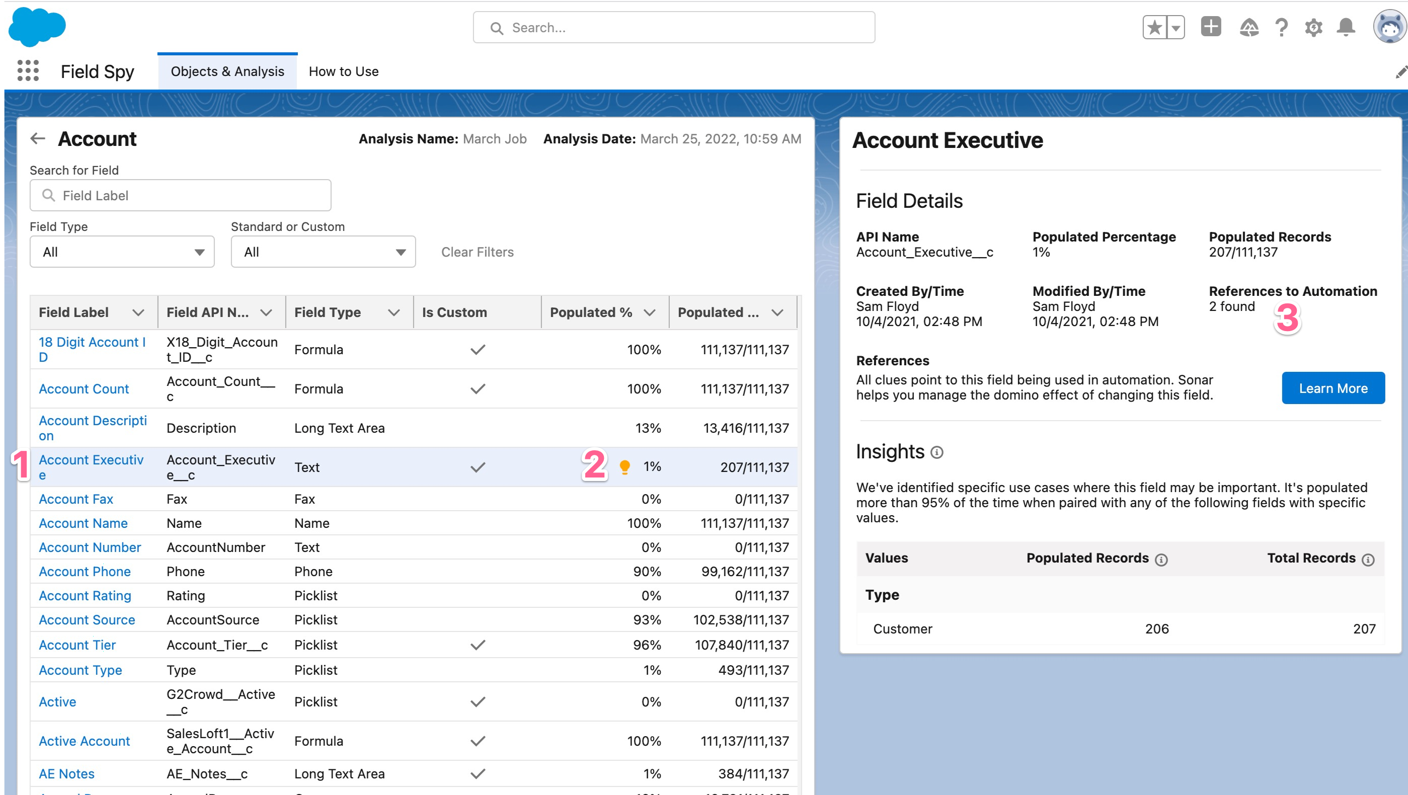Click Is Custom checkmark in Account Tier row

[478, 645]
